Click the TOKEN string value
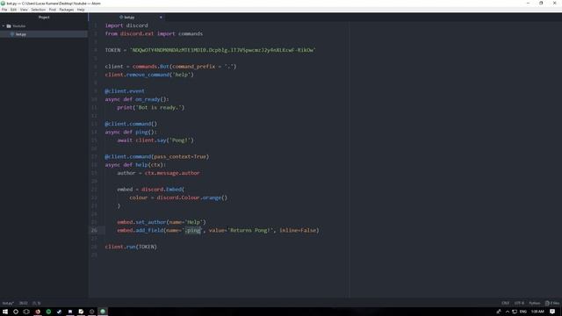The image size is (562, 316). pos(222,50)
